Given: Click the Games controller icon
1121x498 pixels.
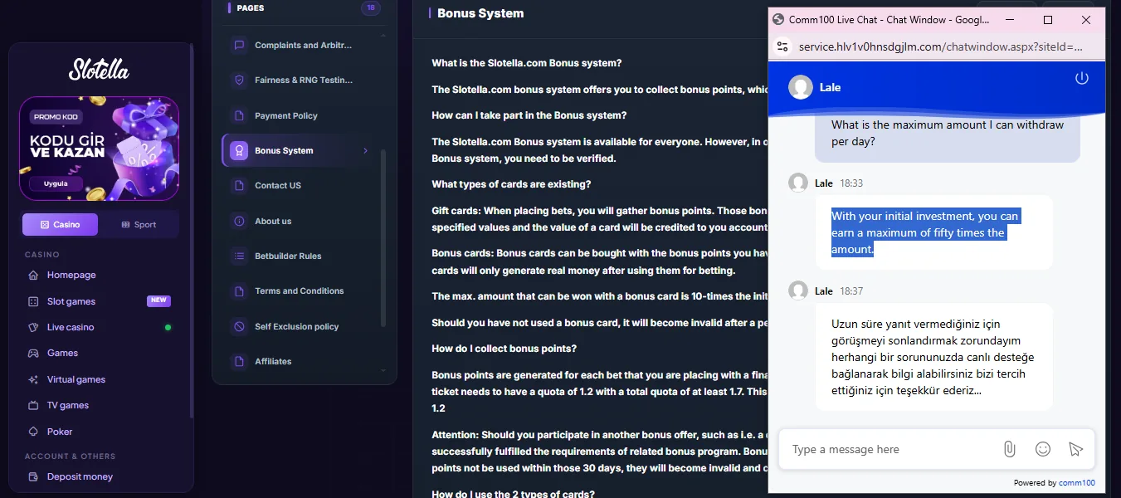Looking at the screenshot, I should (33, 354).
